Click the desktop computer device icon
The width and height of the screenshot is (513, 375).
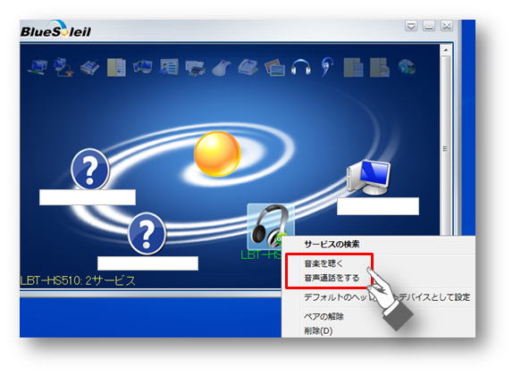[x=369, y=177]
